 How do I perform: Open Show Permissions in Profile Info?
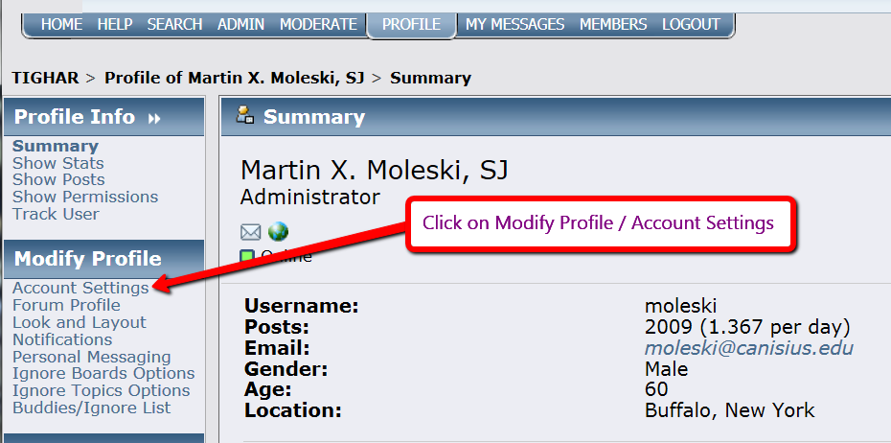(x=85, y=197)
